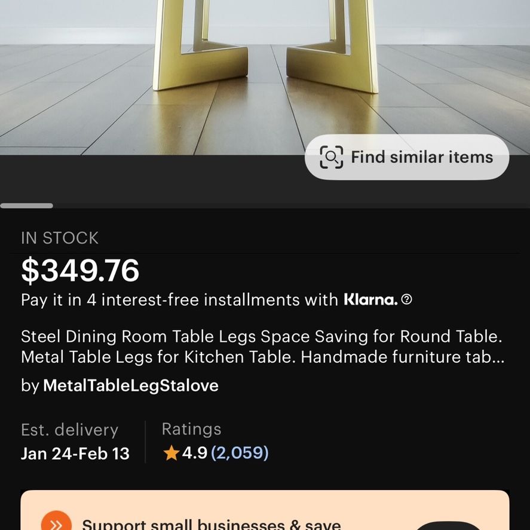Click the image carousel progress indicator

(26, 206)
